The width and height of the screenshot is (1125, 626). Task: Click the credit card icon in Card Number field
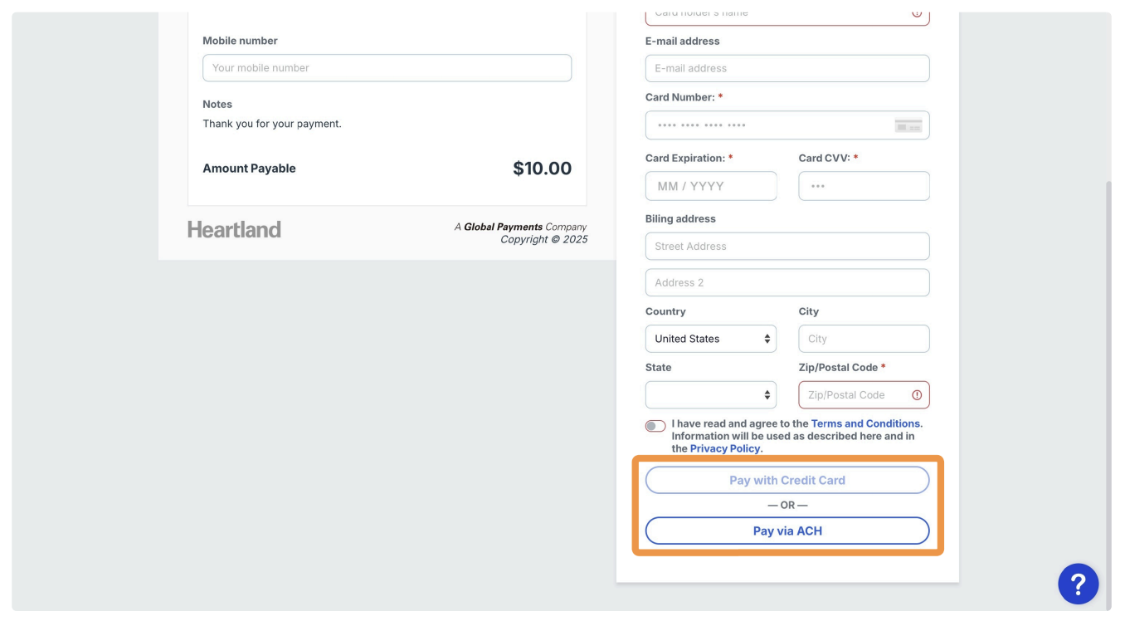908,125
